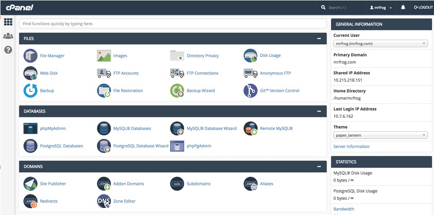Open the Zone Editor text link
Screen dimensions: 434x215
tap(124, 201)
